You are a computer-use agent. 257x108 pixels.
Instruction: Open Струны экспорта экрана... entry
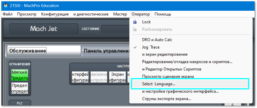coord(166,99)
